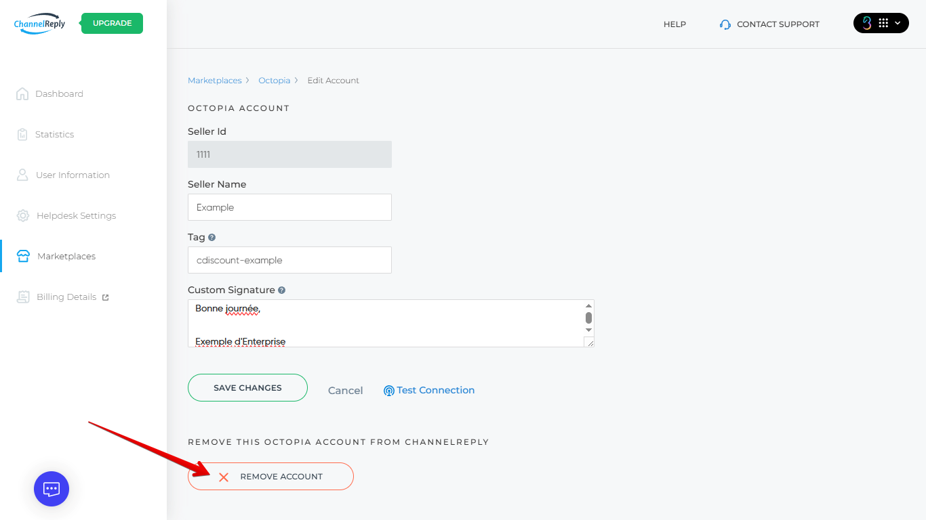Image resolution: width=926 pixels, height=520 pixels.
Task: Click SAVE CHANGES button
Action: click(247, 388)
